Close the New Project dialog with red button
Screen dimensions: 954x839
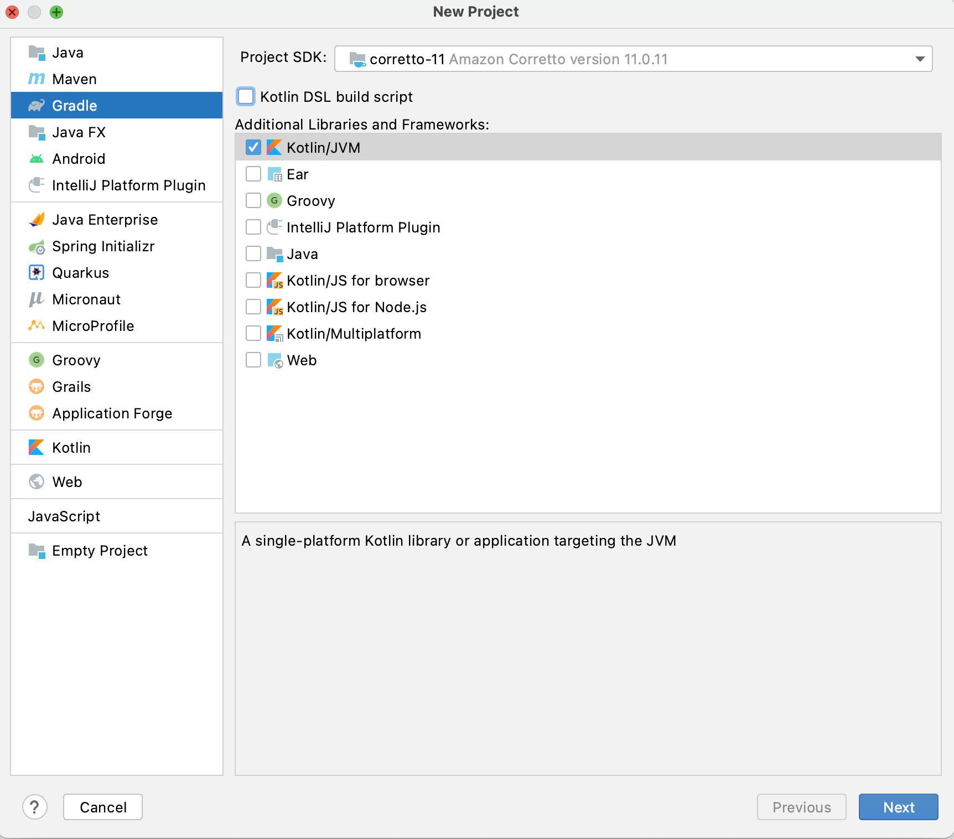tap(12, 12)
